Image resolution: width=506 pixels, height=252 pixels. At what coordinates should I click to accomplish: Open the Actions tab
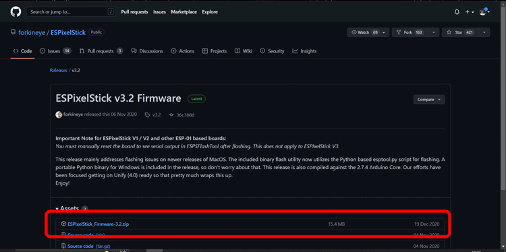183,51
